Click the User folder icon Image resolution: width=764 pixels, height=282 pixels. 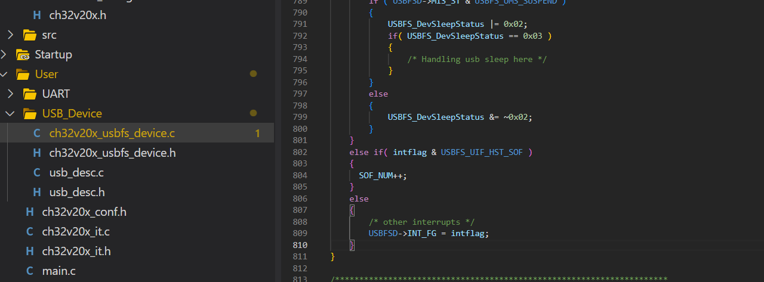23,75
